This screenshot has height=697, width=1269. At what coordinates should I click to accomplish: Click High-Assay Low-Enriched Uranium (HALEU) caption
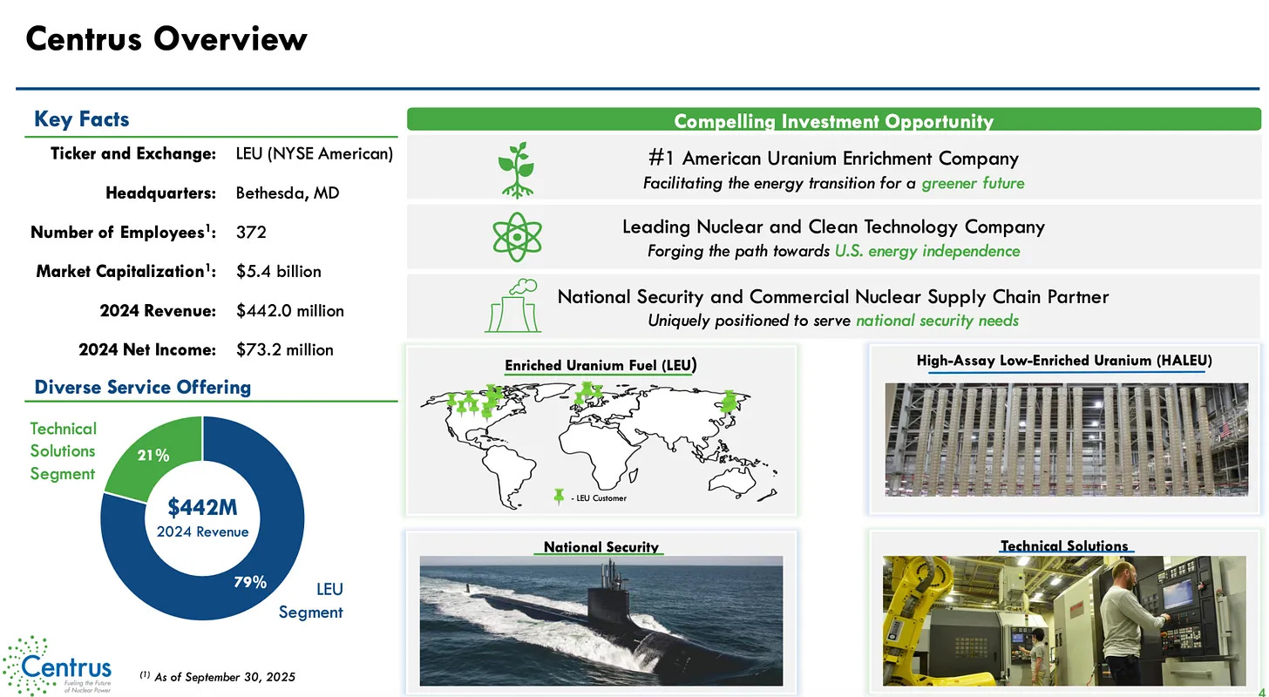tap(1065, 360)
